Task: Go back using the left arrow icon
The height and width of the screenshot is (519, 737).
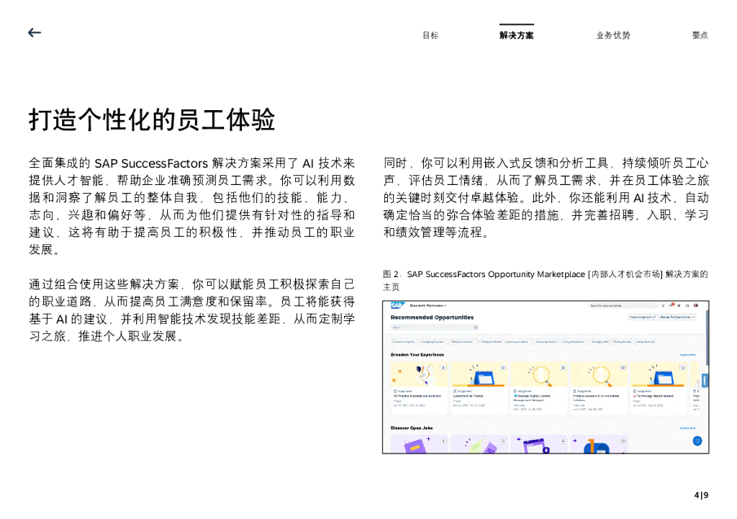Action: (35, 32)
